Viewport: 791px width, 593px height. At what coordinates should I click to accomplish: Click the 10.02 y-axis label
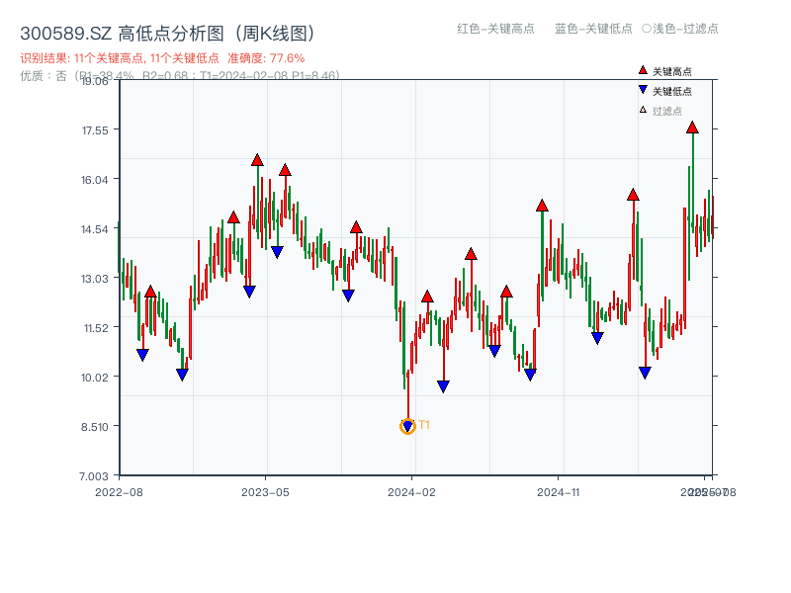point(95,378)
